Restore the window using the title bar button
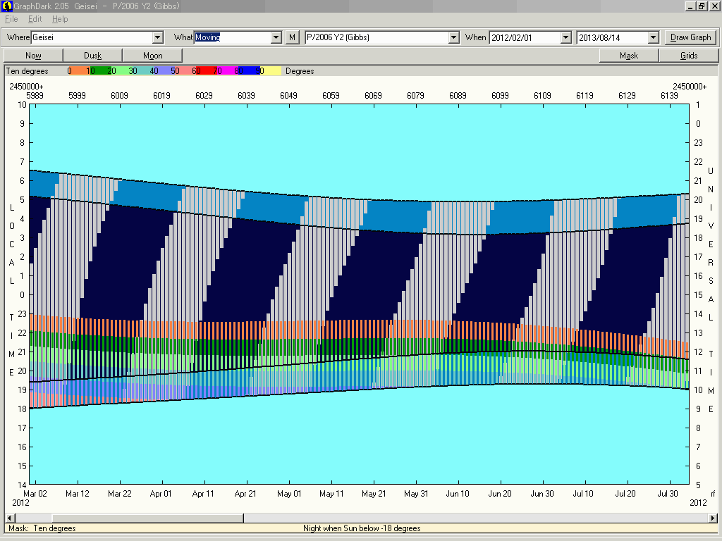 point(702,6)
